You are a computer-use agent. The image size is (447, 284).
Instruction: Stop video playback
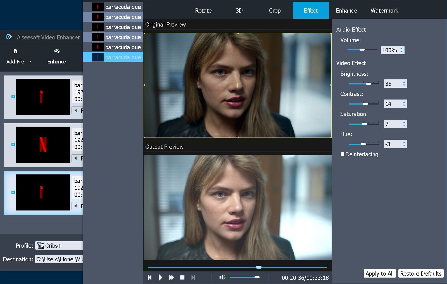182,277
